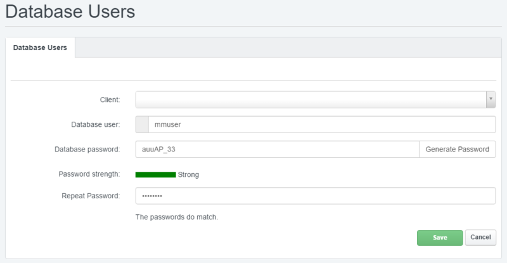Click the "Database password:" label

point(87,150)
